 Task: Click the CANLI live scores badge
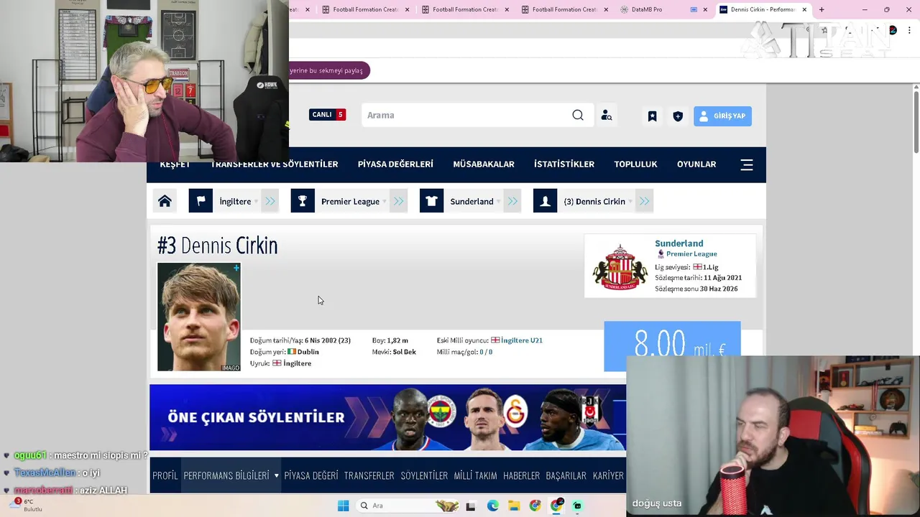click(x=328, y=115)
